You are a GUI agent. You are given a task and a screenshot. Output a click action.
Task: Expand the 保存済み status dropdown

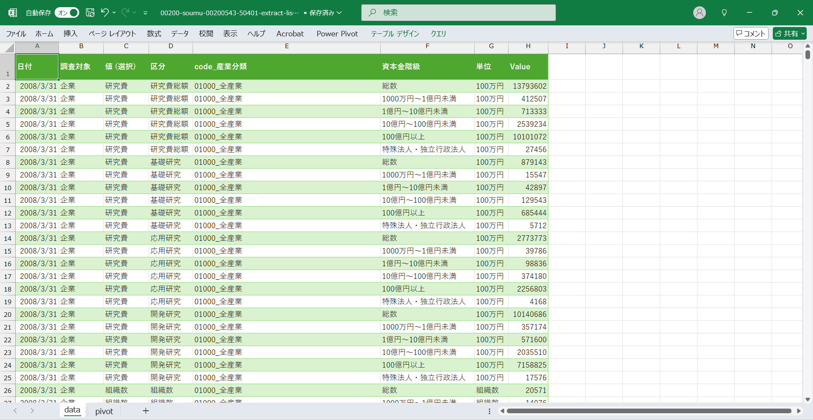pyautogui.click(x=339, y=13)
